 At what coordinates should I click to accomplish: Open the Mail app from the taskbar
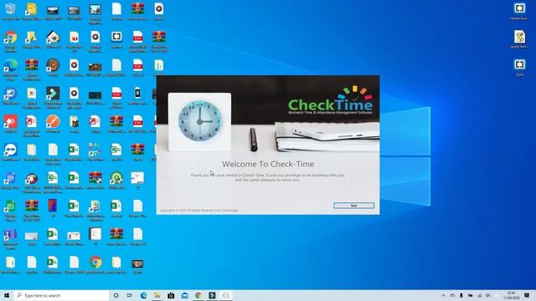[x=184, y=295]
